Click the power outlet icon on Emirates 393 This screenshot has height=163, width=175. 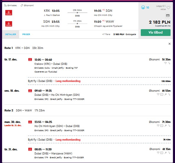tap(166, 126)
